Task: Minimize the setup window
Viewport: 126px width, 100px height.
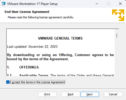Action: coord(97,4)
